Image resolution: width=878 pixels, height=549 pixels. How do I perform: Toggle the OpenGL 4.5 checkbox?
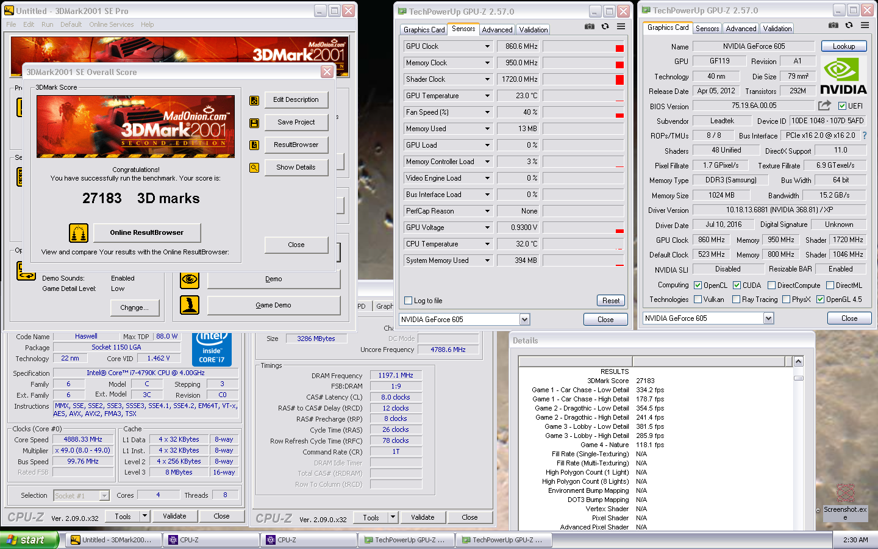coord(820,300)
